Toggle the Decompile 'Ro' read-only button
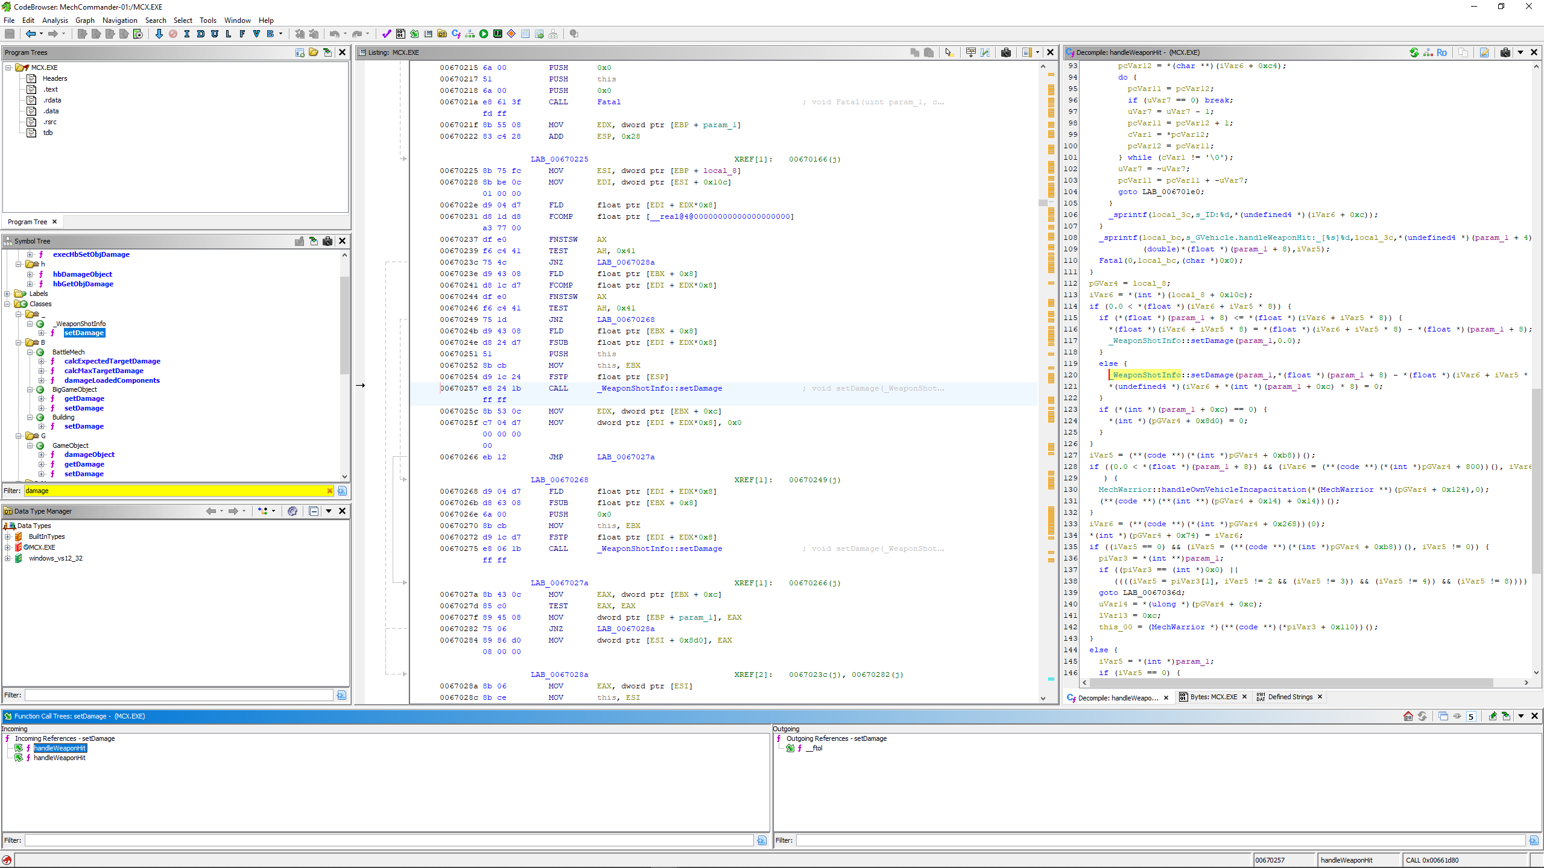The image size is (1544, 868). (1441, 52)
